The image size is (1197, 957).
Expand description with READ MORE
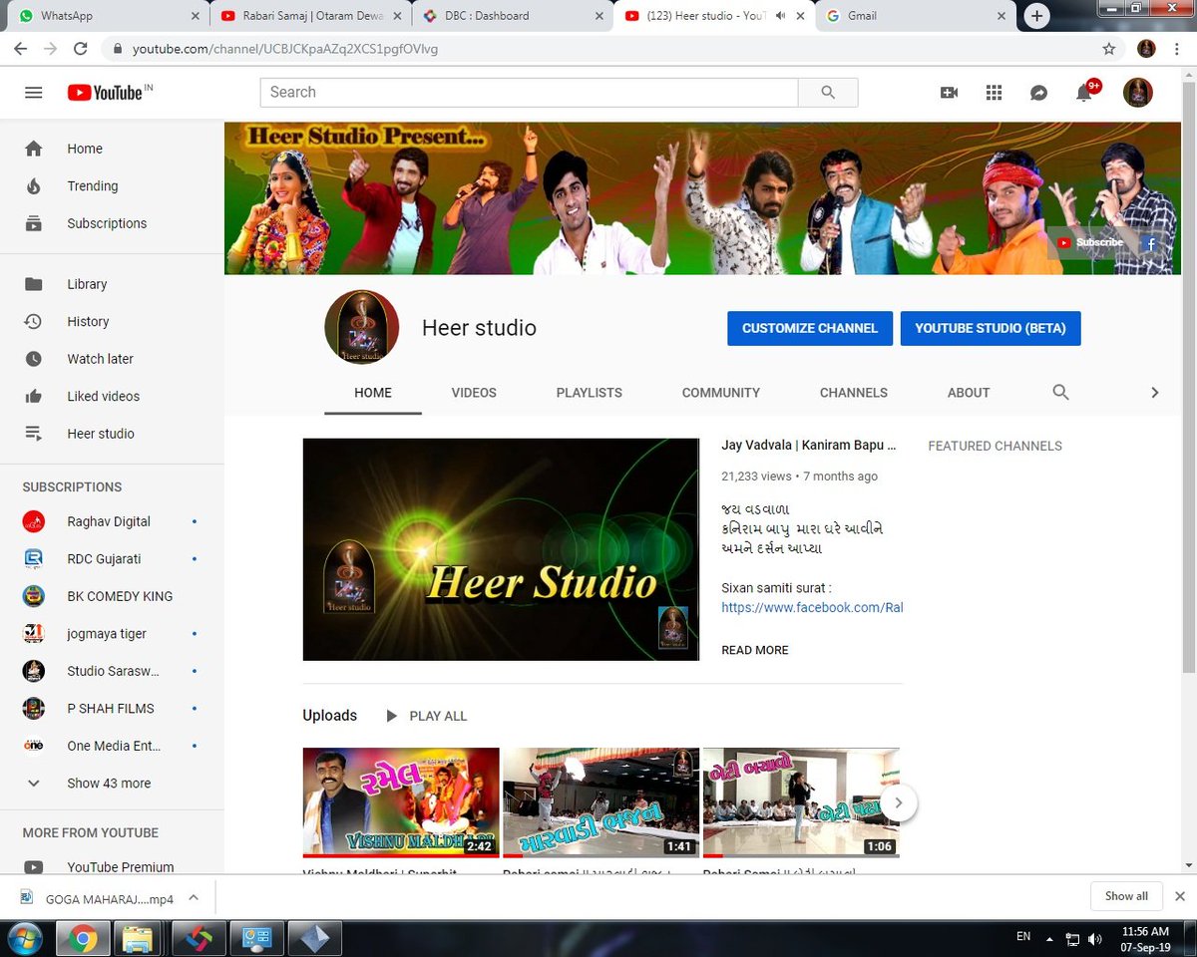point(755,650)
